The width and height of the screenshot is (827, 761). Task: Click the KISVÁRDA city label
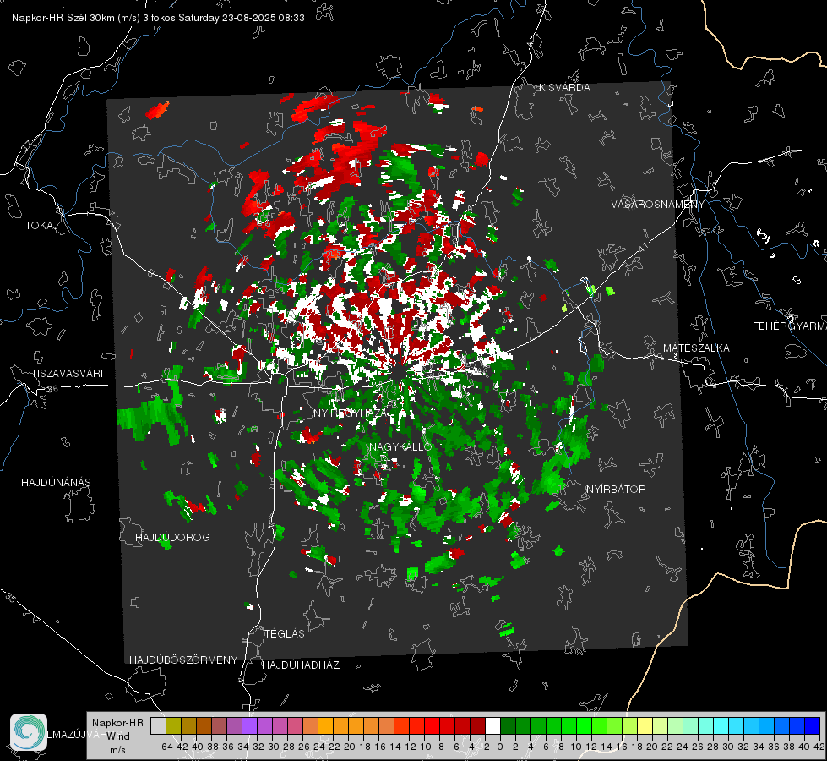click(564, 88)
